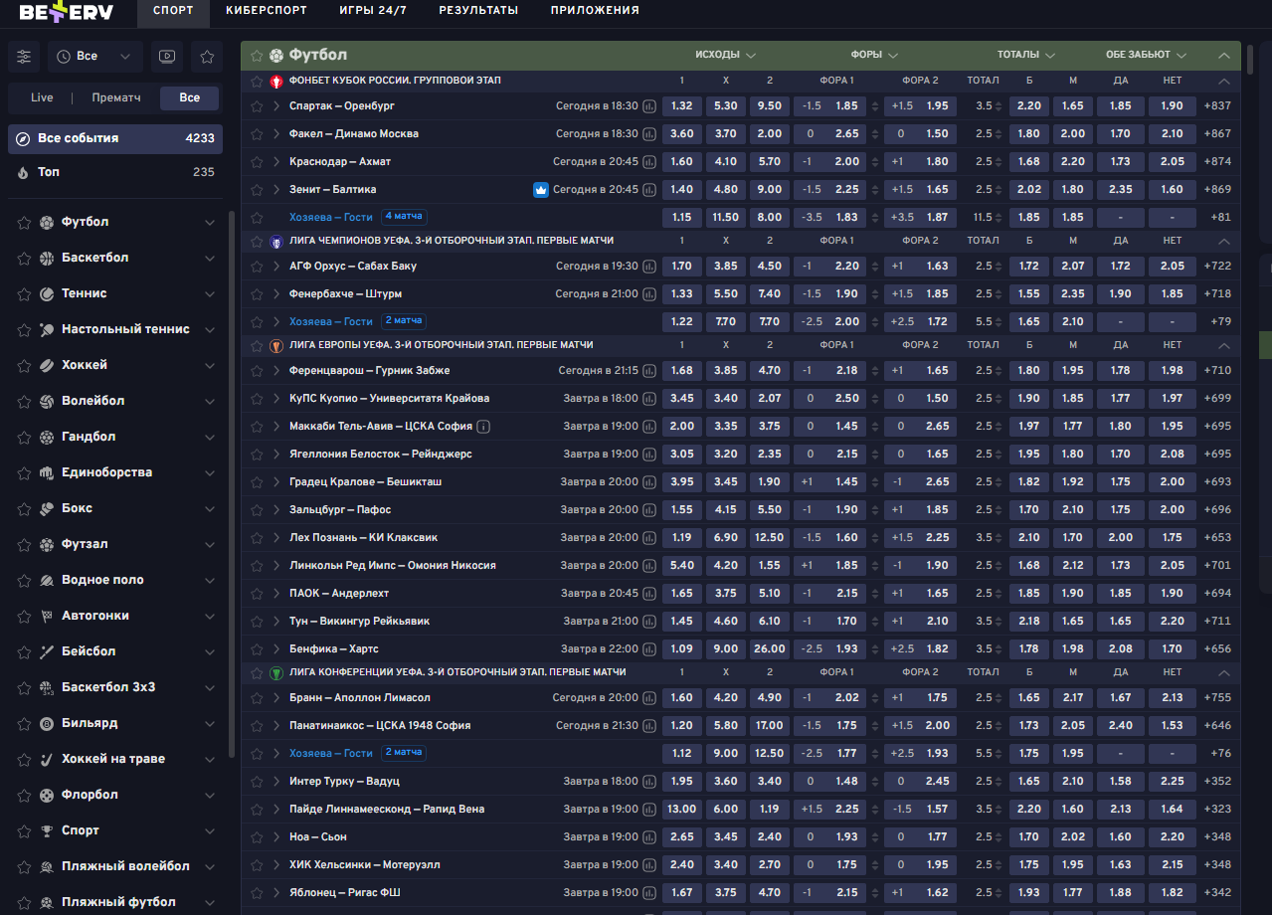Click Лига Европы УЕФА league logo
The width and height of the screenshot is (1272, 915).
coord(276,345)
